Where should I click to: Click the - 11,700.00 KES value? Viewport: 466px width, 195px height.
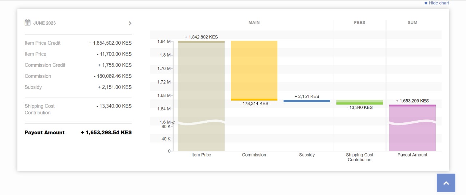point(114,54)
